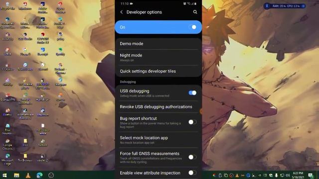Open Microsoft Edge from the taskbar
The width and height of the screenshot is (319, 179).
click(x=40, y=175)
